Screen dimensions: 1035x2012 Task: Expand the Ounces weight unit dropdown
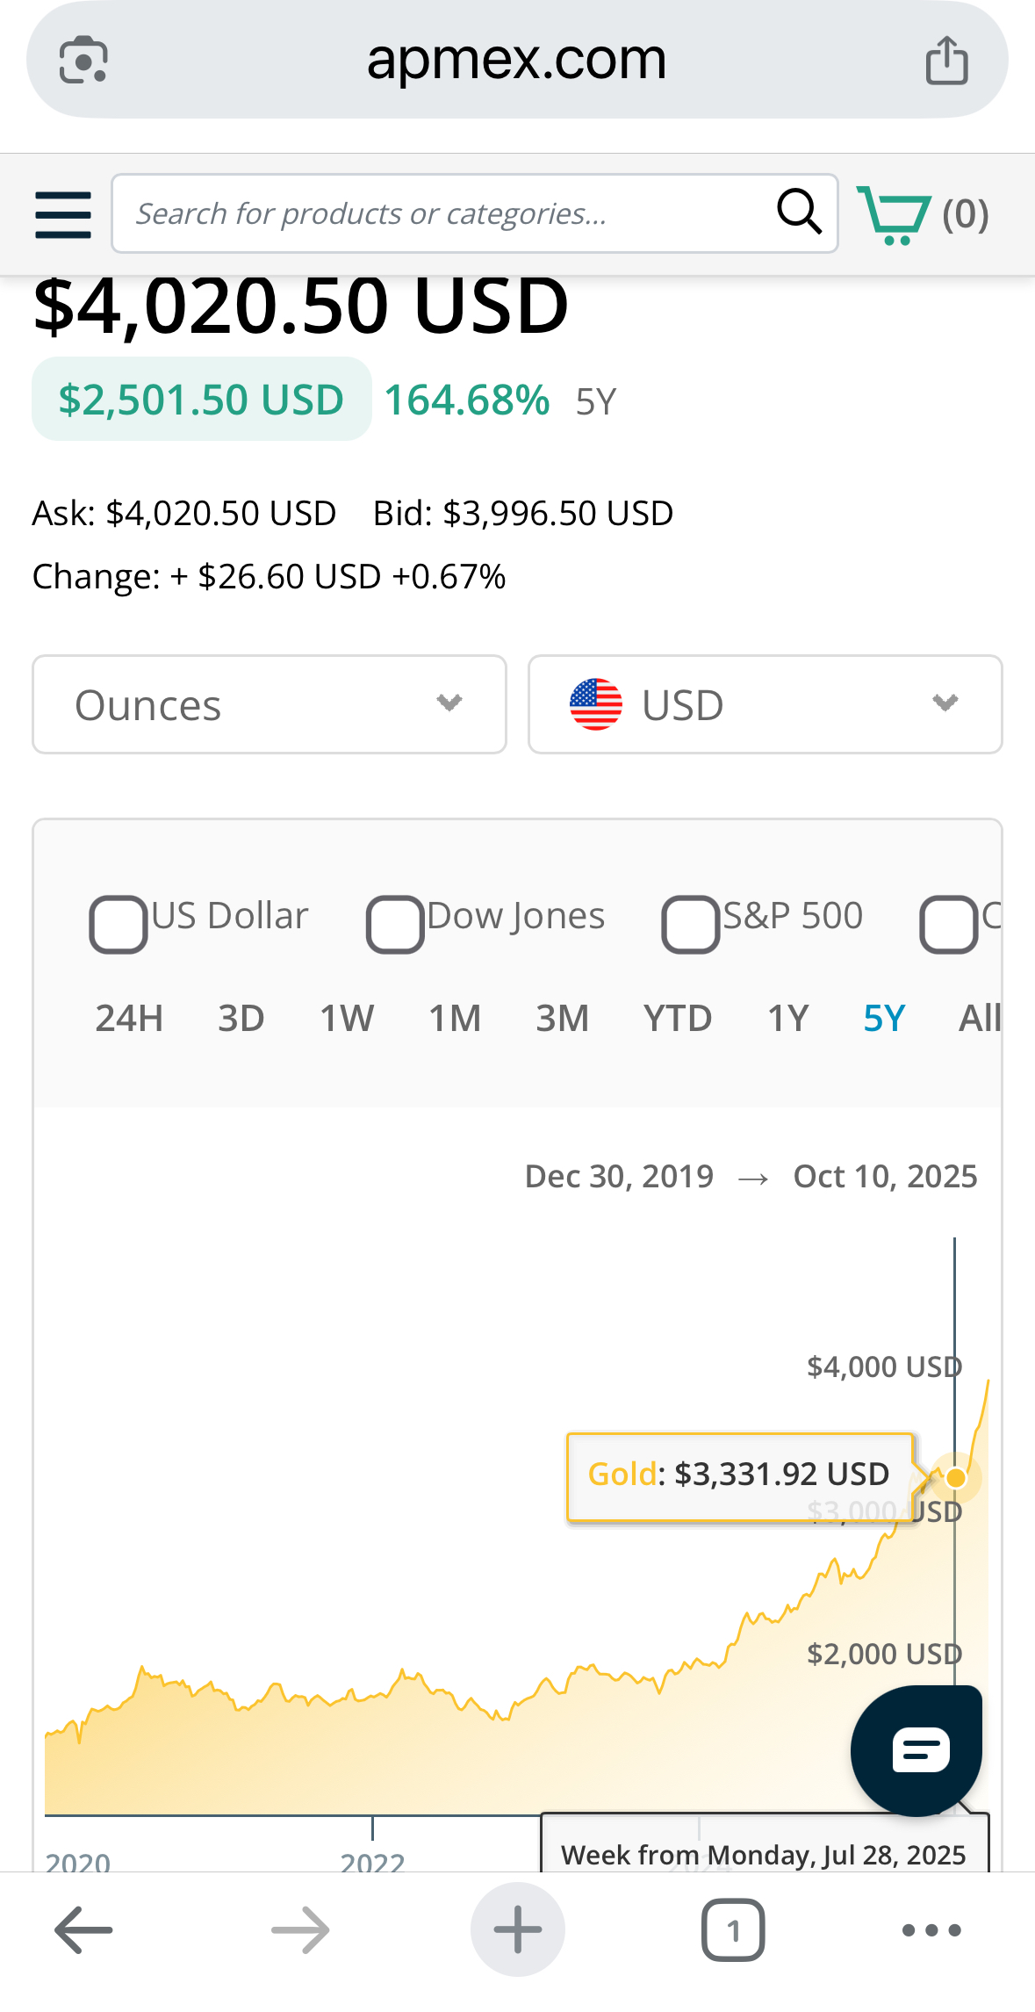pos(270,704)
